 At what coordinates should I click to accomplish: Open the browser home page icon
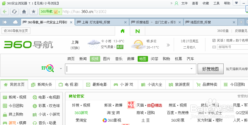pos(24,11)
